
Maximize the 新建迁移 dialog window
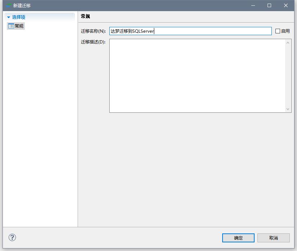pos(269,5)
